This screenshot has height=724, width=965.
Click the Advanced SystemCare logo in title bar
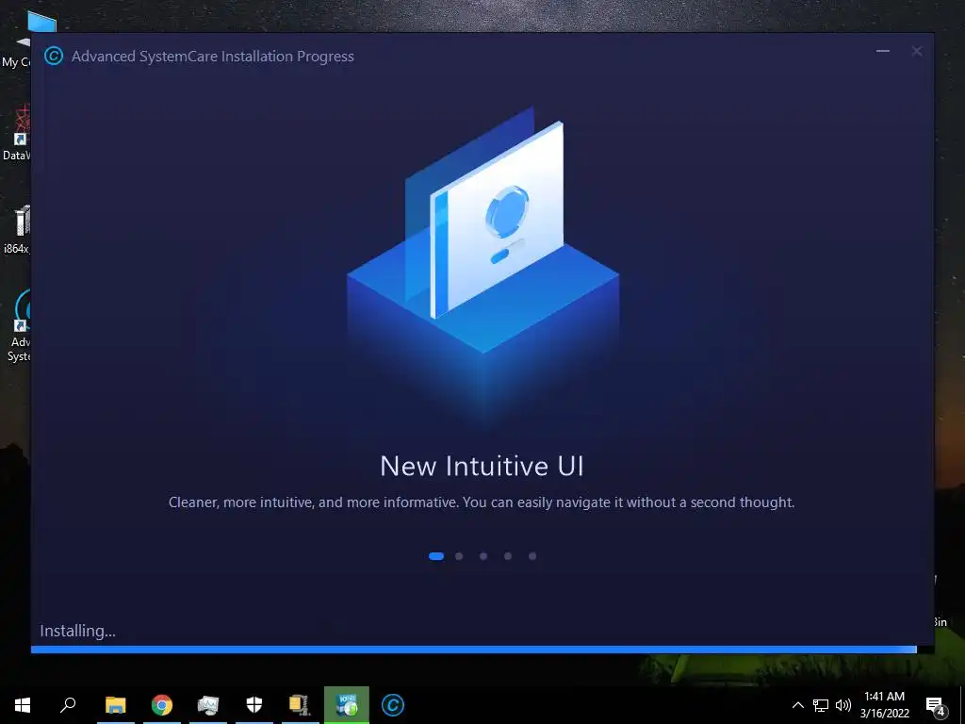[x=54, y=56]
